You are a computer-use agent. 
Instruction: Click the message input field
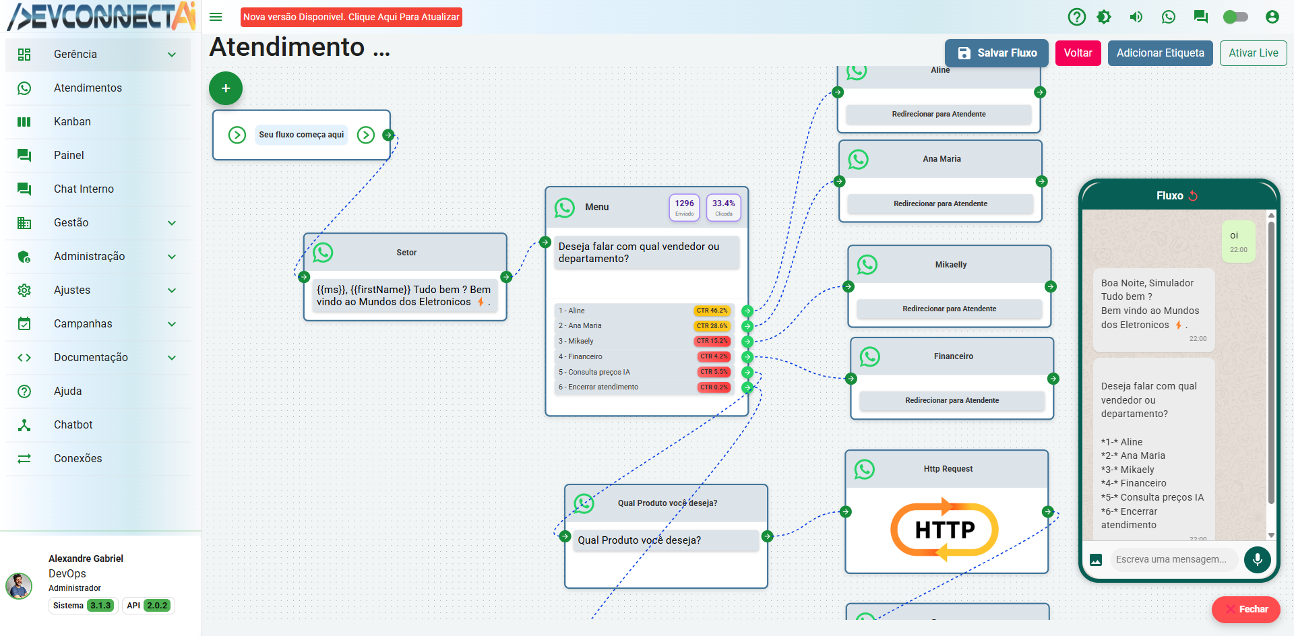(x=1171, y=560)
